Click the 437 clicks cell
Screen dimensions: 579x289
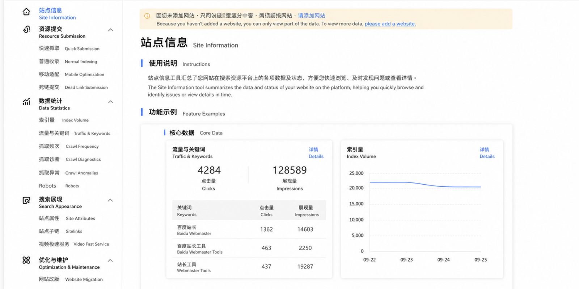266,267
